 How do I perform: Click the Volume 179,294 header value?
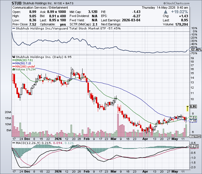coord(182,24)
